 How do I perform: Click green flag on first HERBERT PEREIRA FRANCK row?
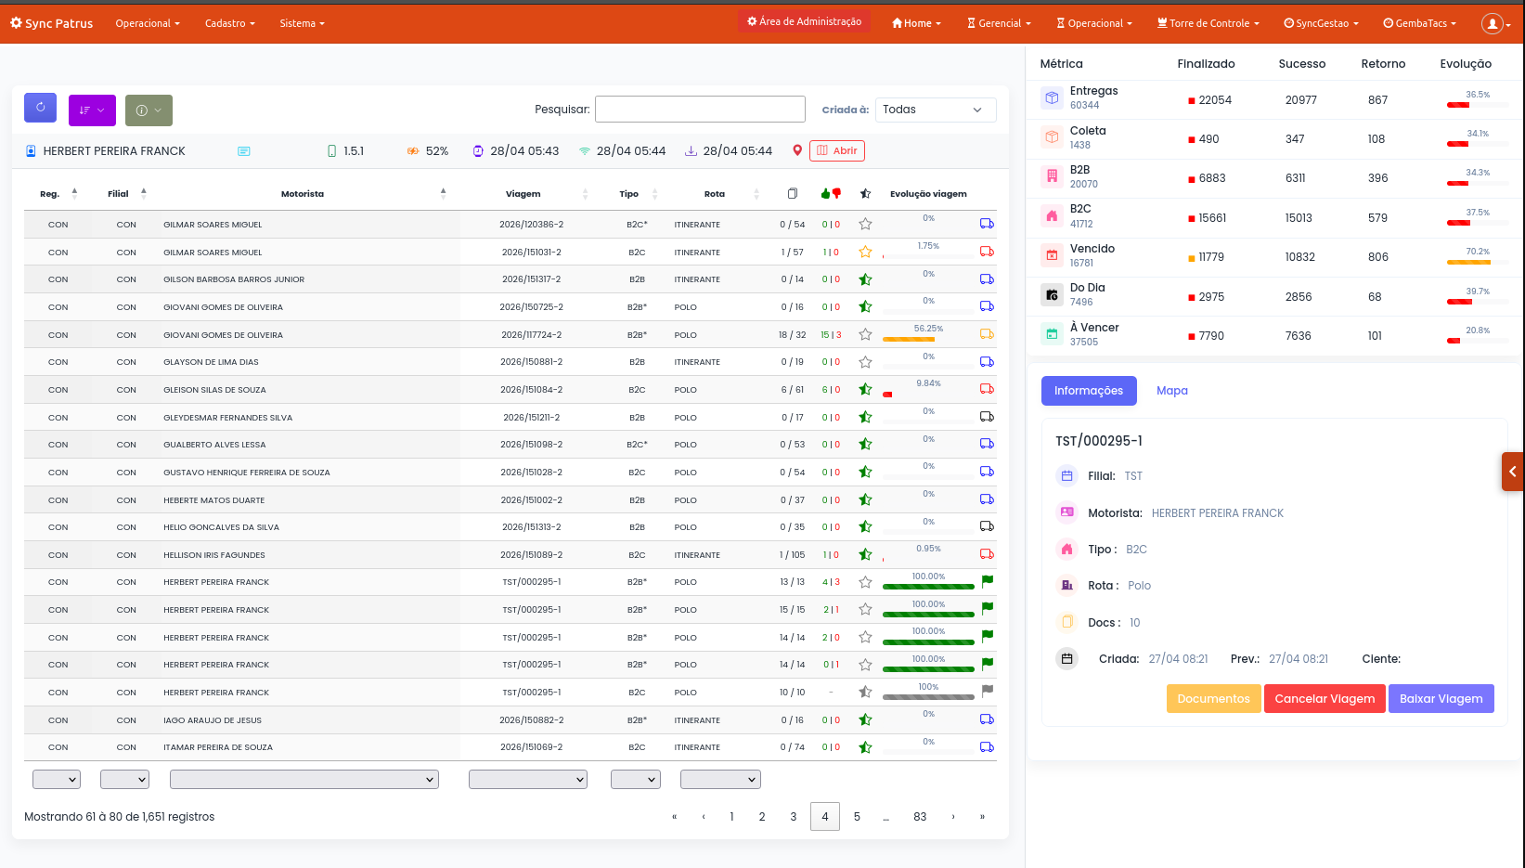988,581
